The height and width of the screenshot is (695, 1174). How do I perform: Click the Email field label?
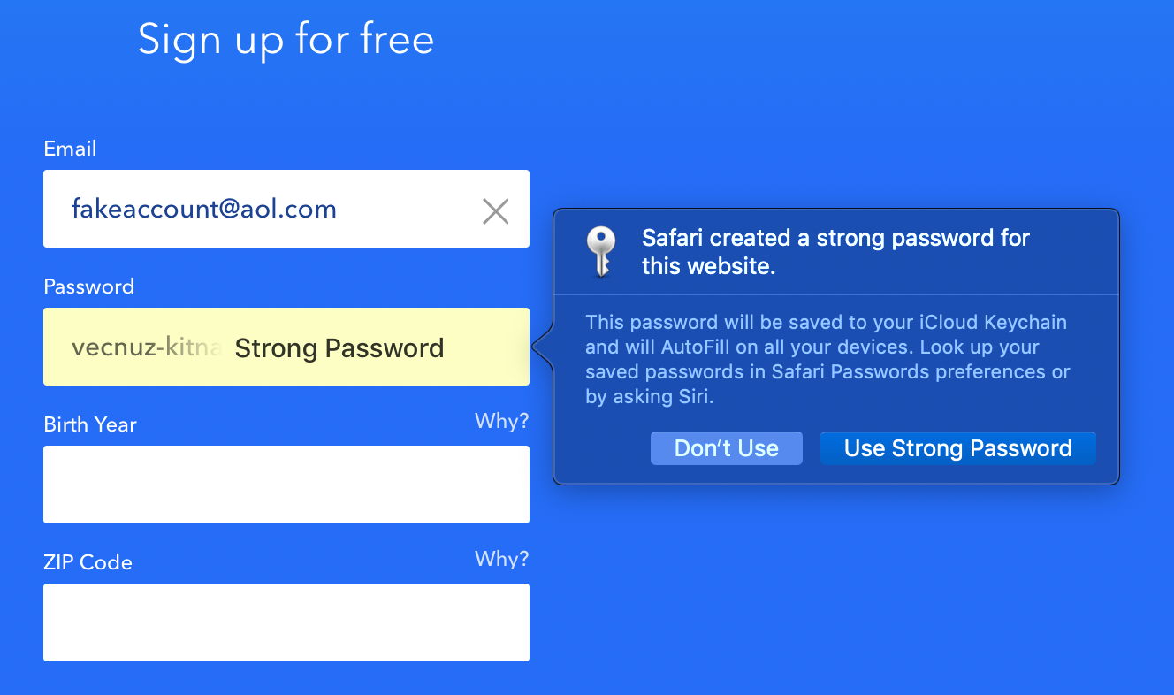point(71,149)
